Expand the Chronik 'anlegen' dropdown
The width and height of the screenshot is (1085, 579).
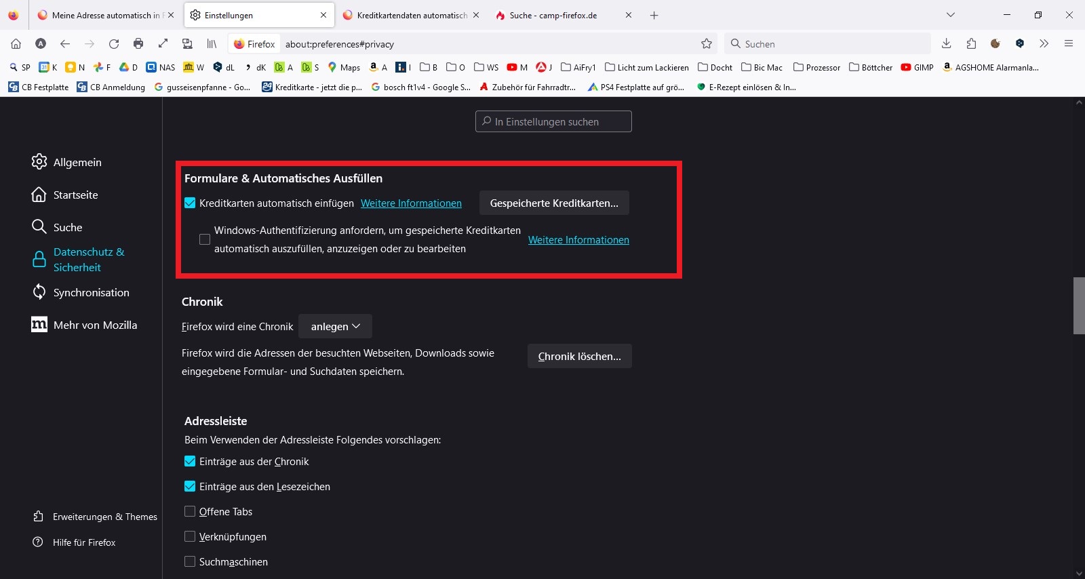point(335,327)
